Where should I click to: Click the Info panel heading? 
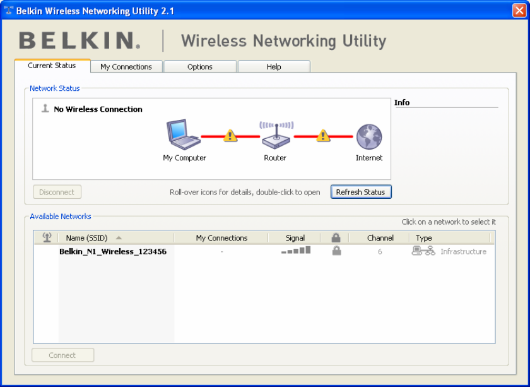point(402,102)
